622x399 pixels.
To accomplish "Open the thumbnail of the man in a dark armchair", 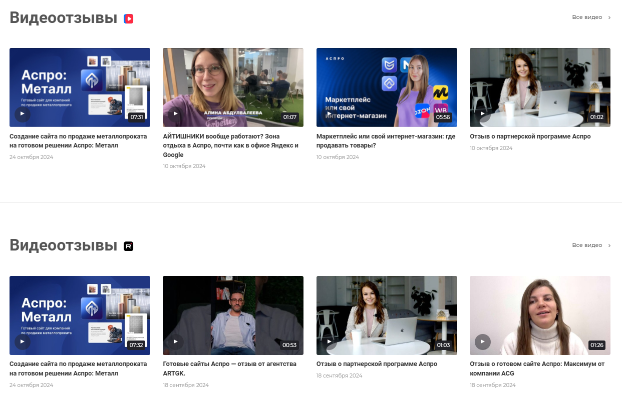I will click(x=233, y=315).
